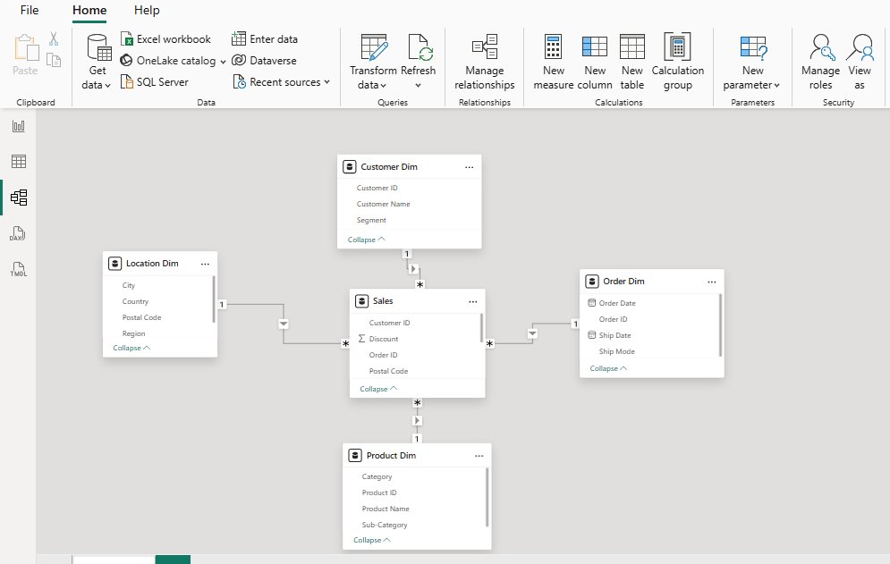Collapse the Sales table
The height and width of the screenshot is (564, 890).
pos(378,389)
